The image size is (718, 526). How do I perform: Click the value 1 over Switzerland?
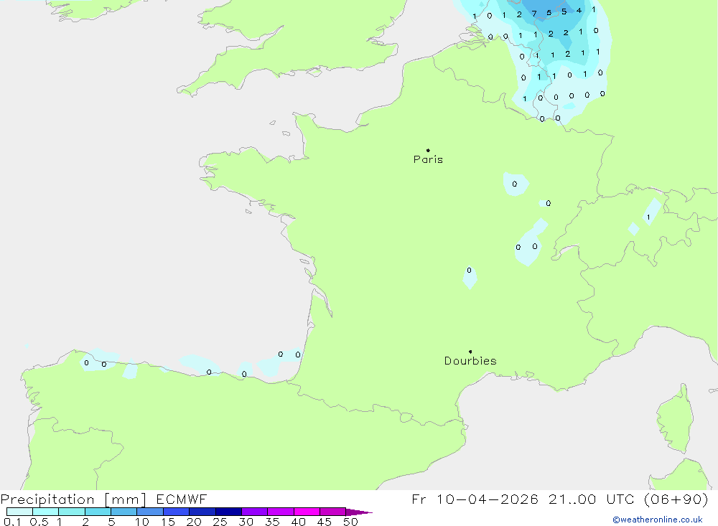648,217
